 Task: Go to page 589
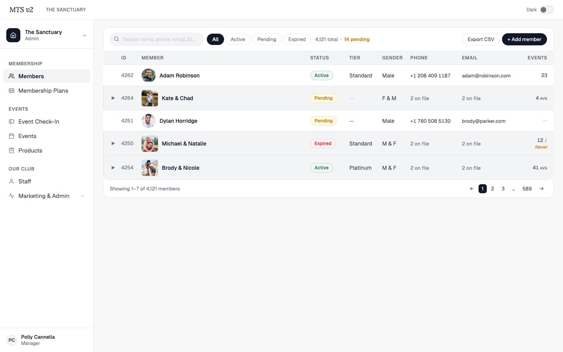527,189
